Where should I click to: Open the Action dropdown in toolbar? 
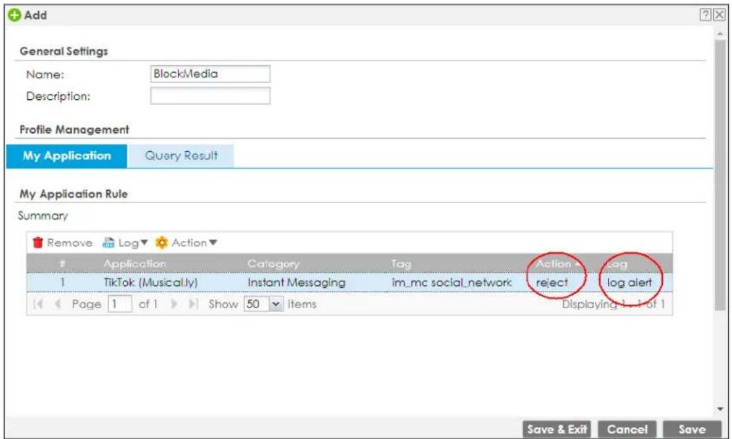[x=186, y=243]
